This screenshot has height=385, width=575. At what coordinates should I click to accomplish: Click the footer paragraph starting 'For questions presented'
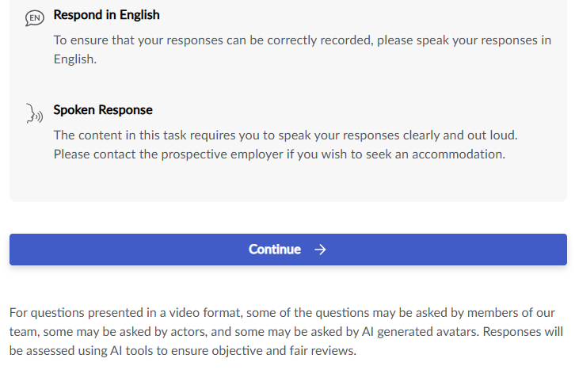(286, 331)
